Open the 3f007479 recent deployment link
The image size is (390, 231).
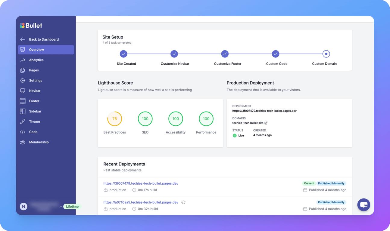[141, 183]
